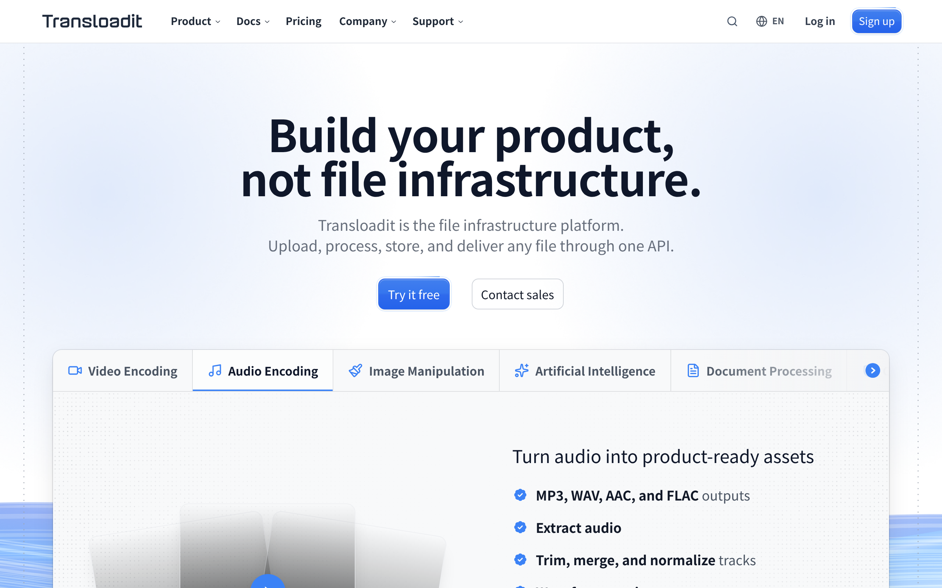
Task: Open the Company dropdown menu
Action: tap(368, 21)
